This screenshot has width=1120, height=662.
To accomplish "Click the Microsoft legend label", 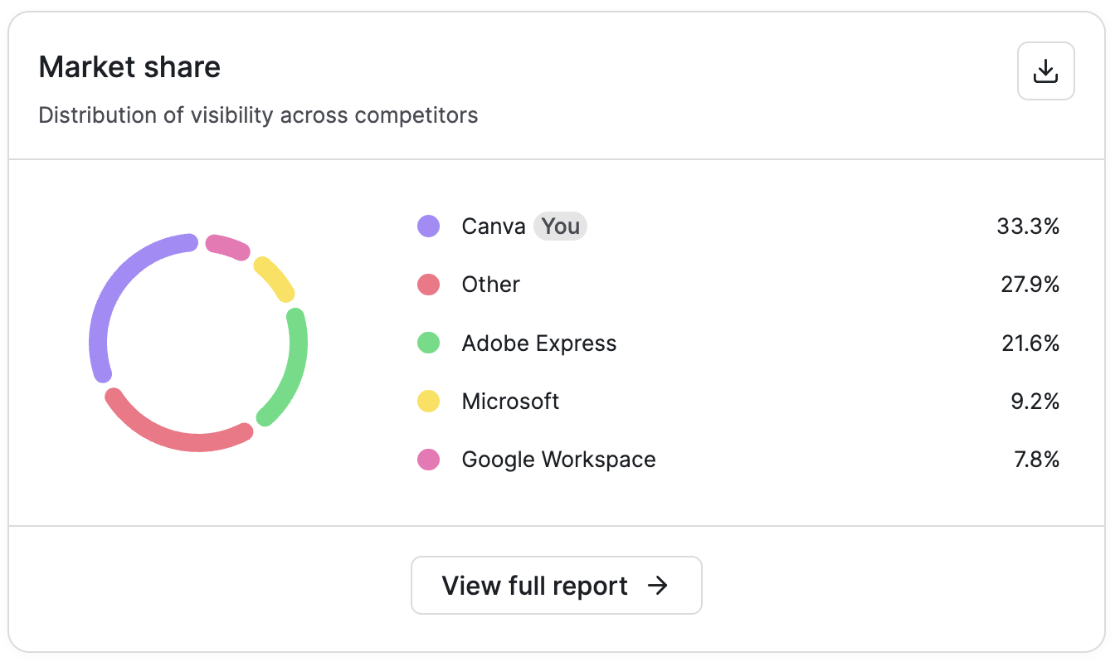I will point(510,402).
